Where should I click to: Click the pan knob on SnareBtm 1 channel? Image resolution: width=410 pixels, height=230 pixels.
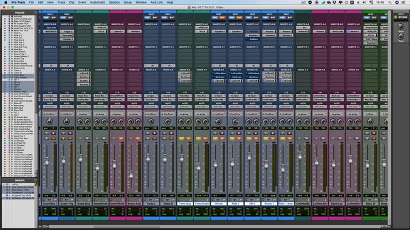[50, 121]
